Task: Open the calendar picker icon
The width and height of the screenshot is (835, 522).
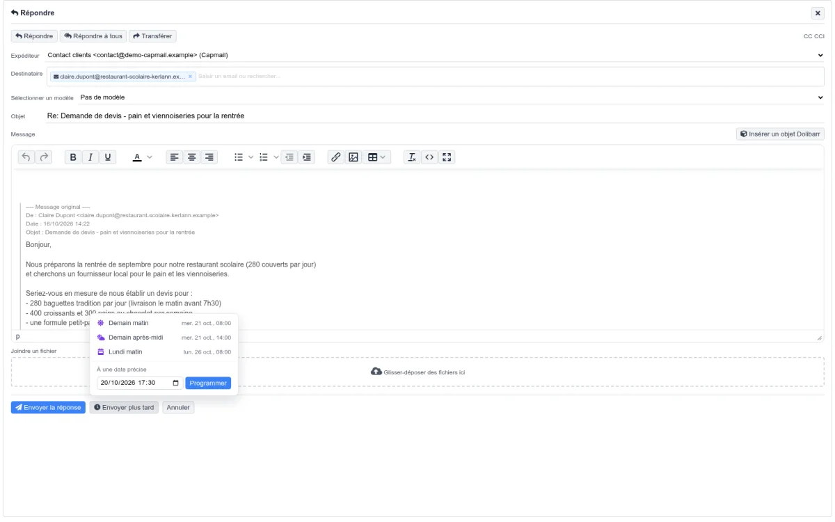Action: click(176, 383)
